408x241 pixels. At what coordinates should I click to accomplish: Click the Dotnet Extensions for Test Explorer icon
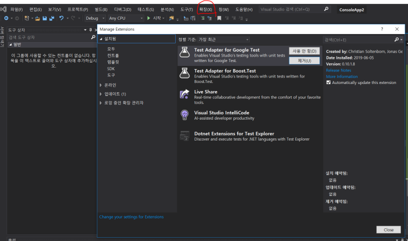185,136
